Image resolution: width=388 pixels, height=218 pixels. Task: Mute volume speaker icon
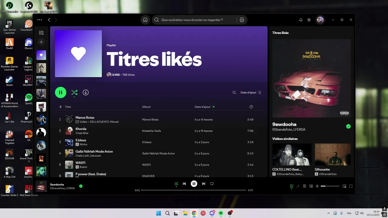317,186
